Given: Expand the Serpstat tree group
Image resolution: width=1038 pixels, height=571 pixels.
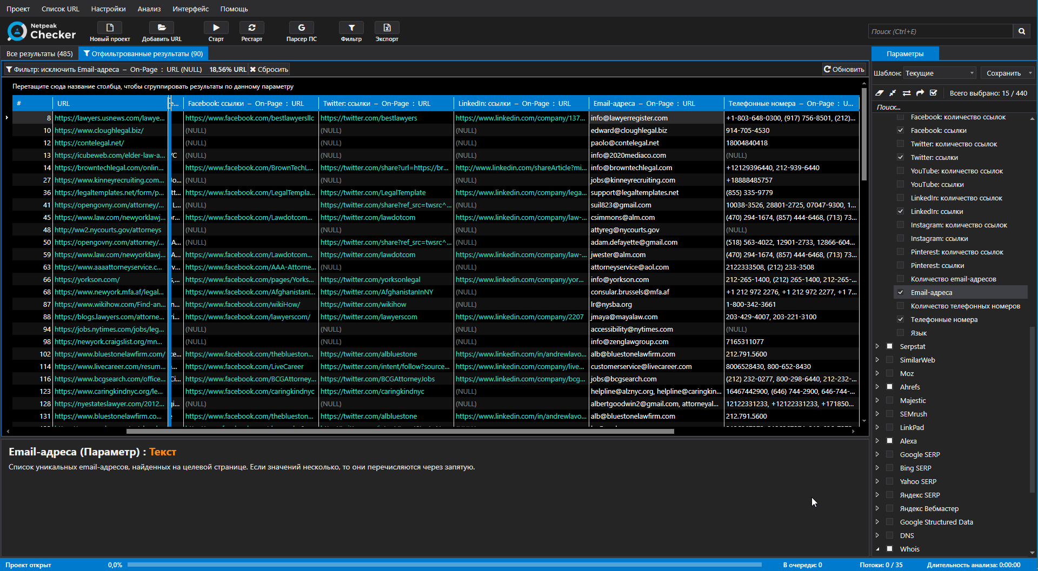Looking at the screenshot, I should click(877, 346).
